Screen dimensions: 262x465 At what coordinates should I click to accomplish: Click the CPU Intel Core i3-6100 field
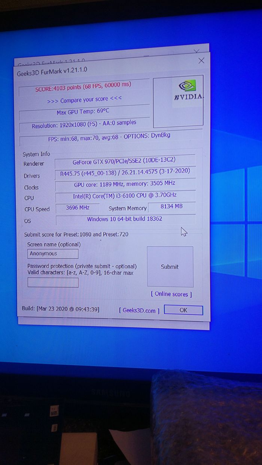click(125, 196)
